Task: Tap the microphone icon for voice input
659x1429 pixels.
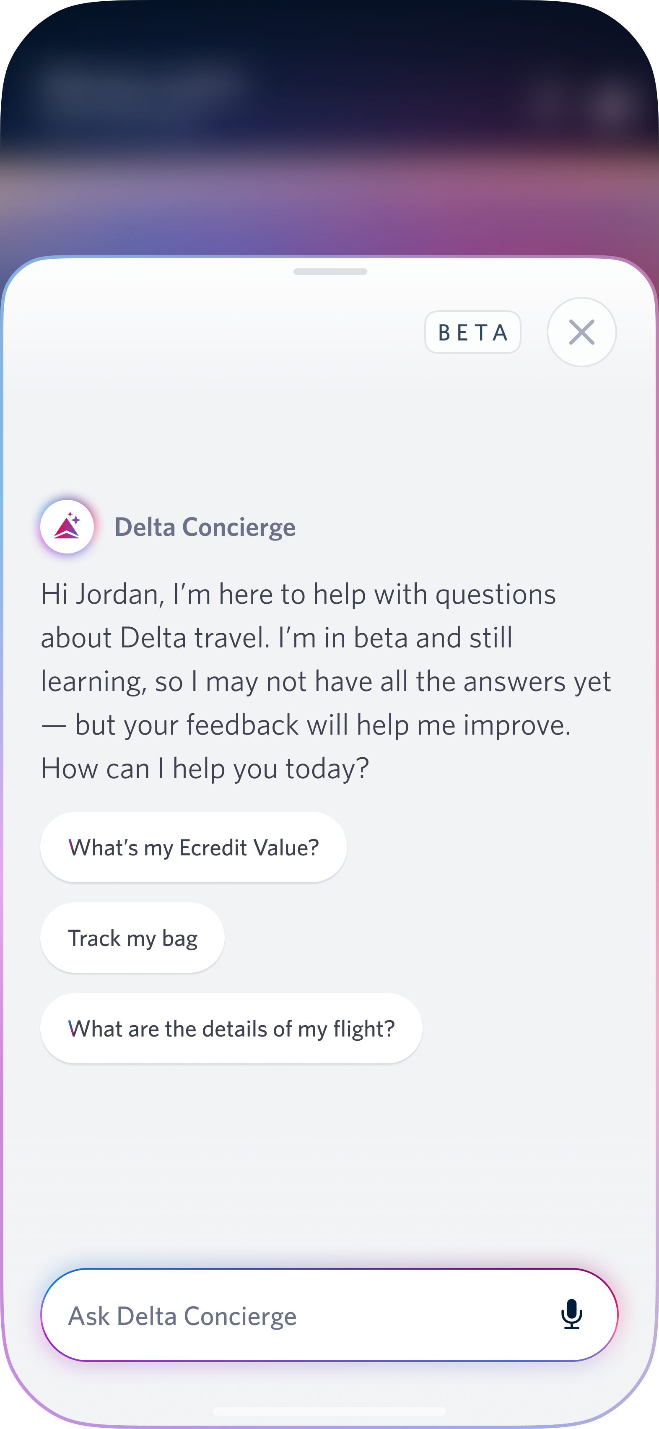Action: (571, 1314)
